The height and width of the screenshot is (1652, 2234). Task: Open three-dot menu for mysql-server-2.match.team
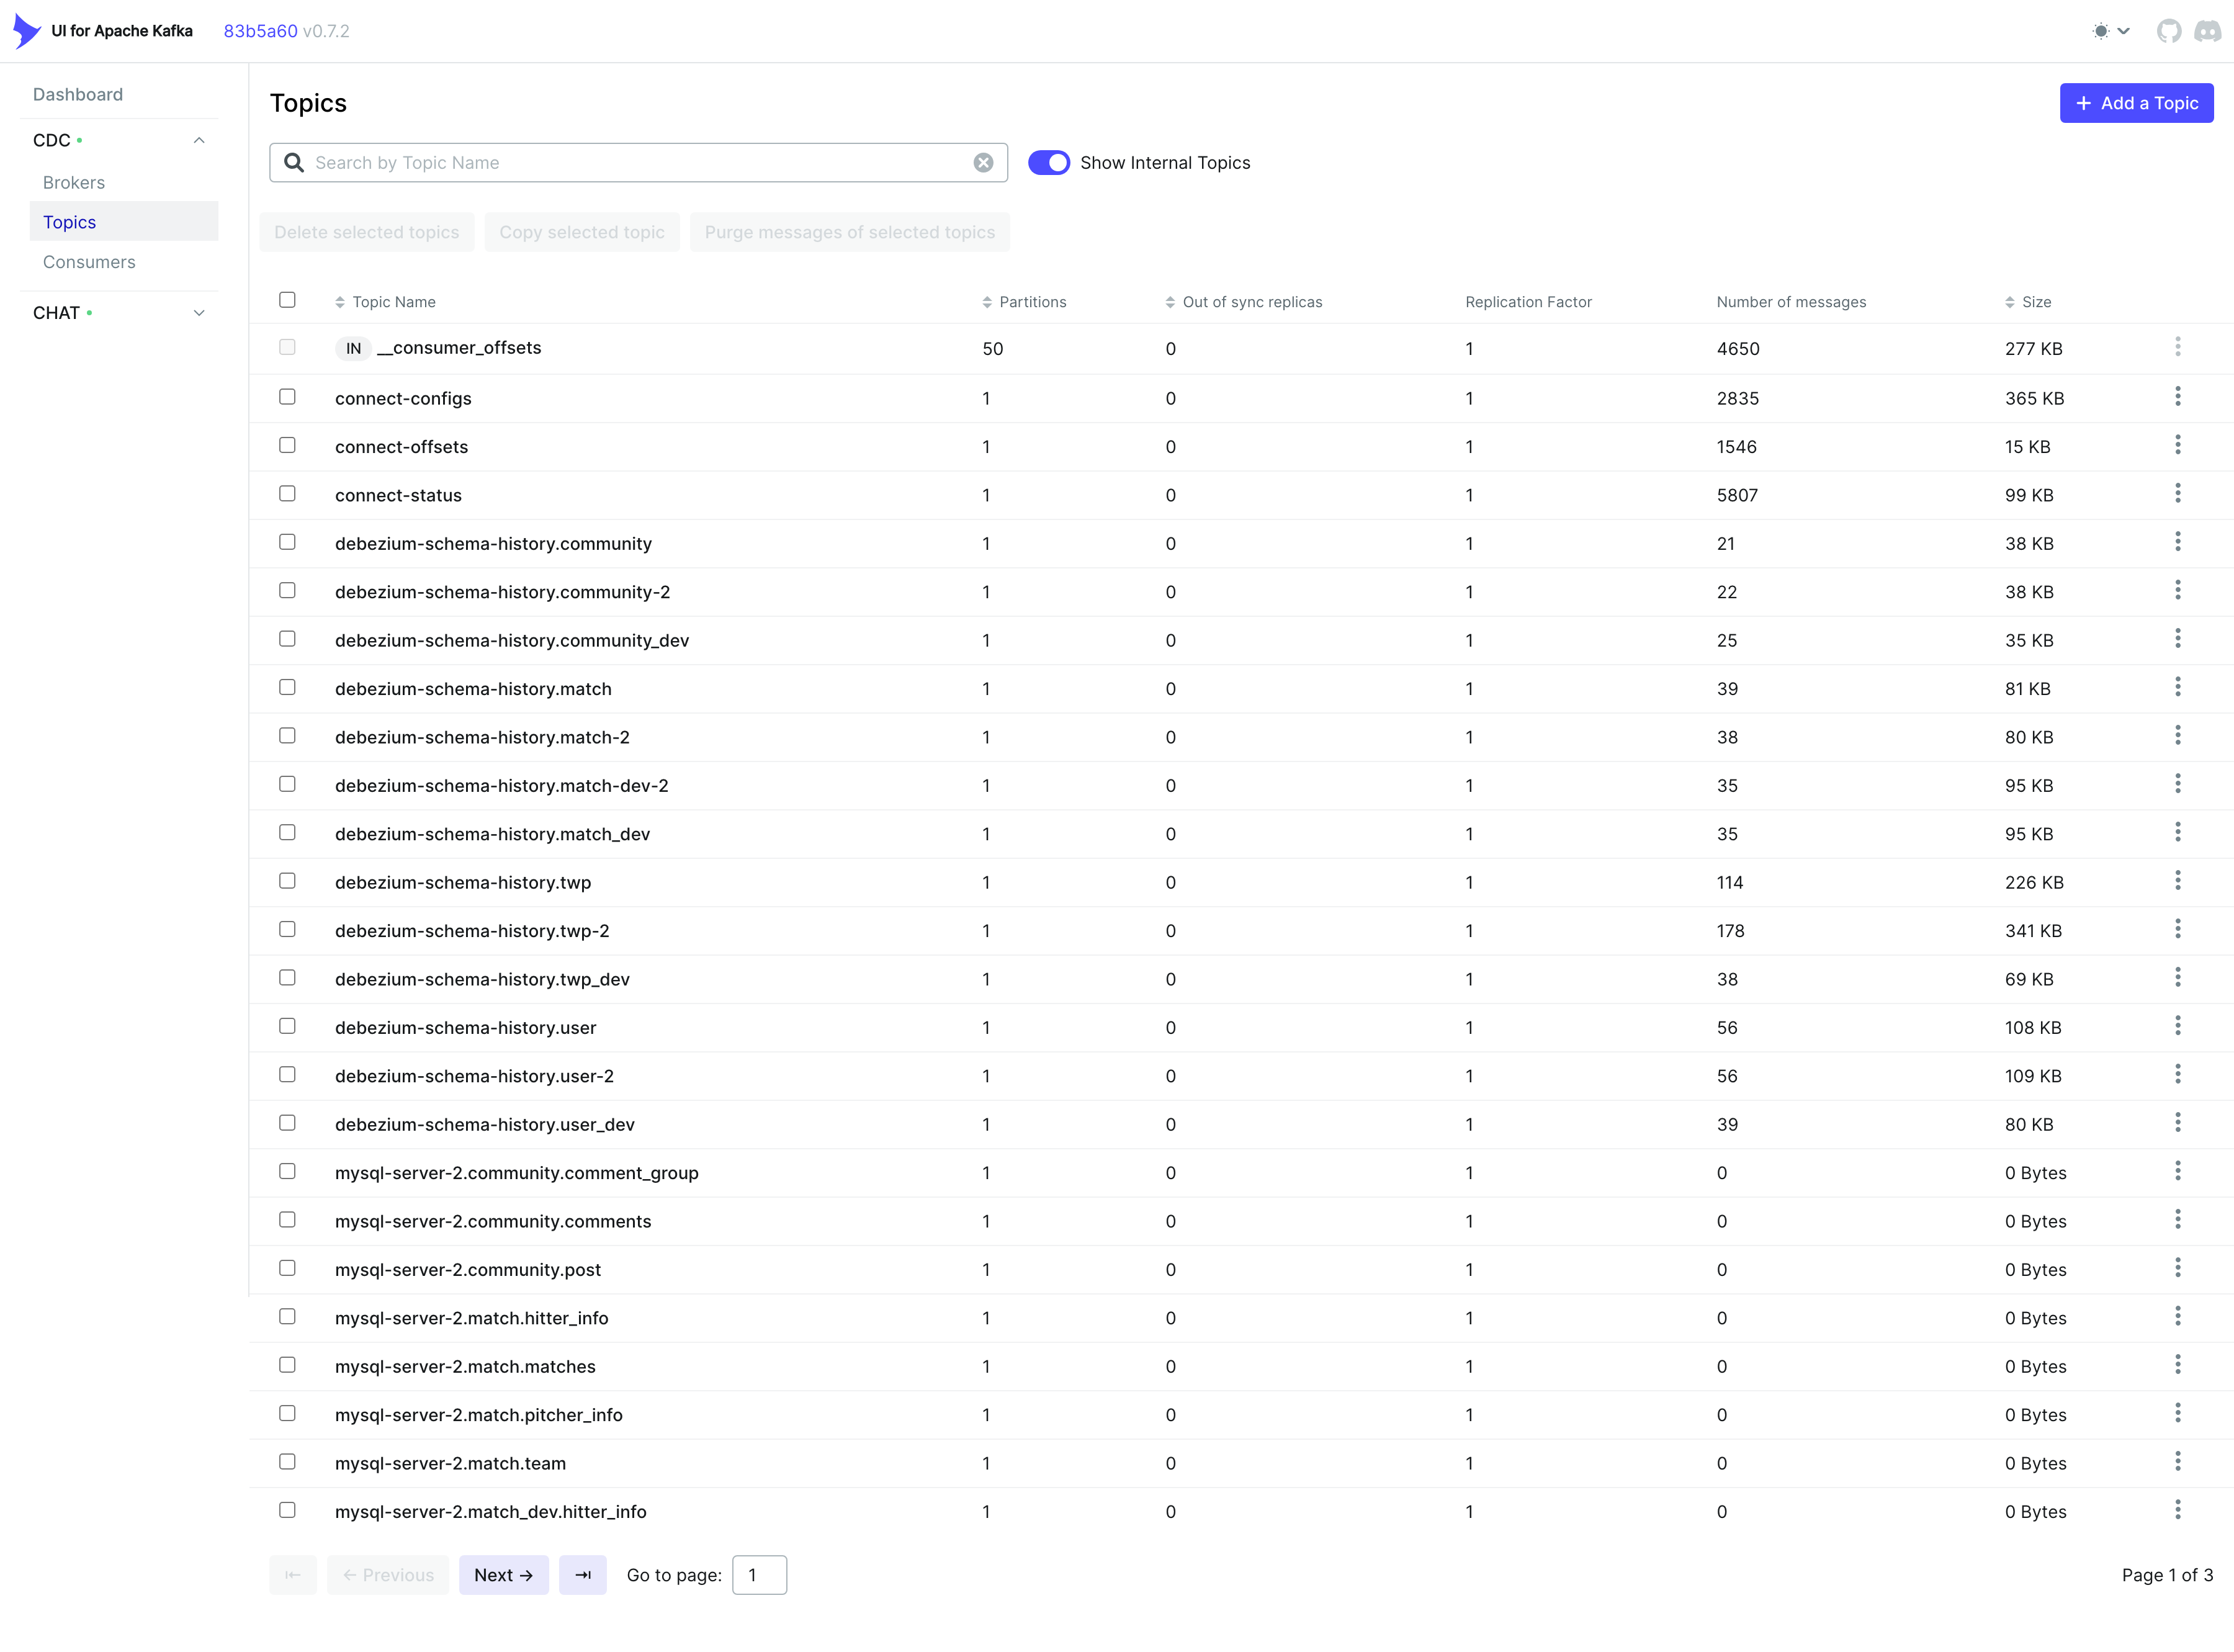2177,1462
